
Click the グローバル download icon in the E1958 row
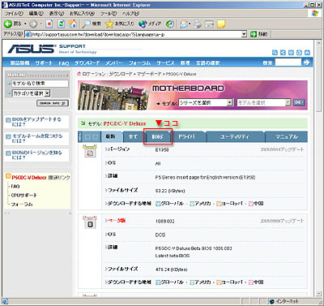(x=158, y=204)
